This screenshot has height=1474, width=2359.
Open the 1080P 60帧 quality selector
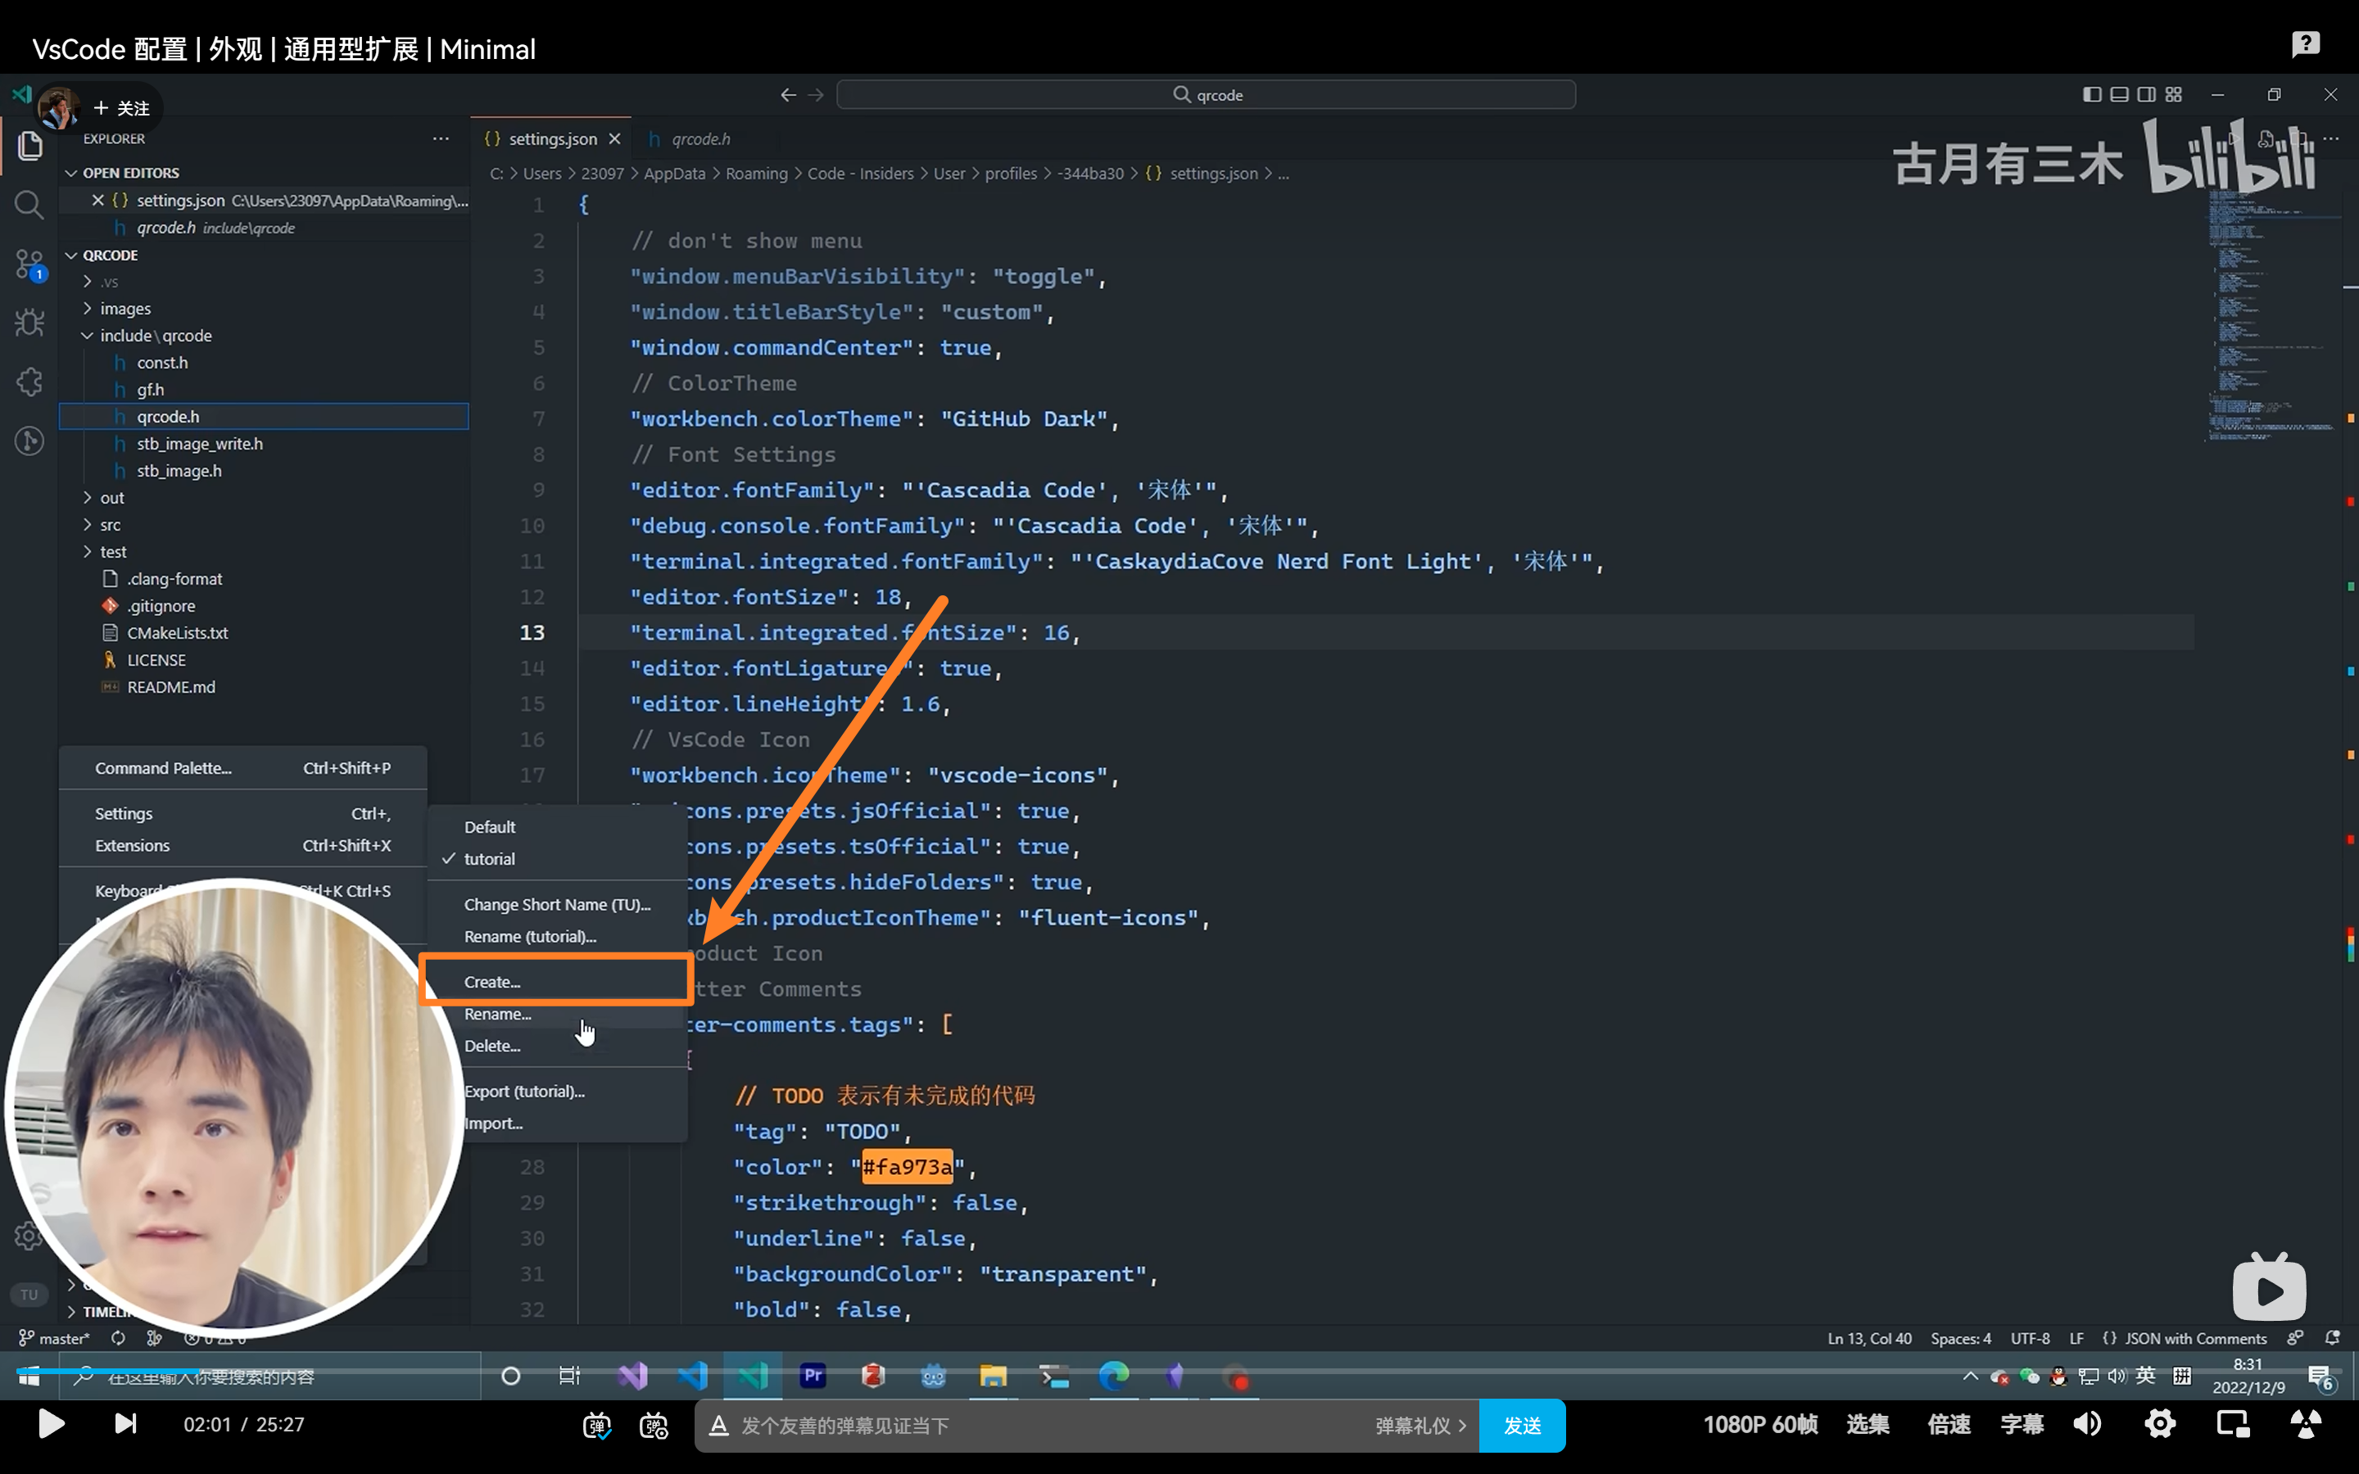point(1759,1424)
